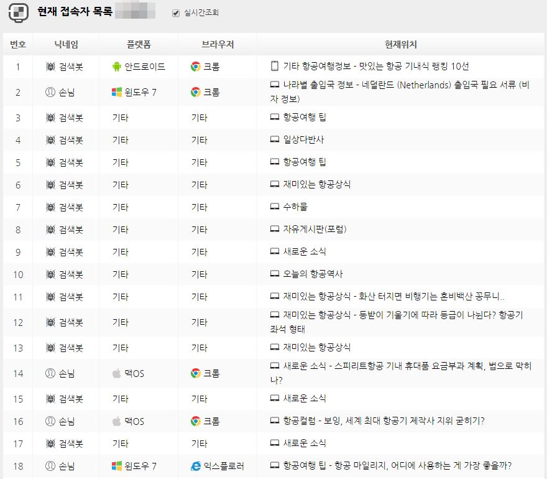The image size is (547, 479).
Task: Open the 일상다반사 link
Action: (303, 139)
